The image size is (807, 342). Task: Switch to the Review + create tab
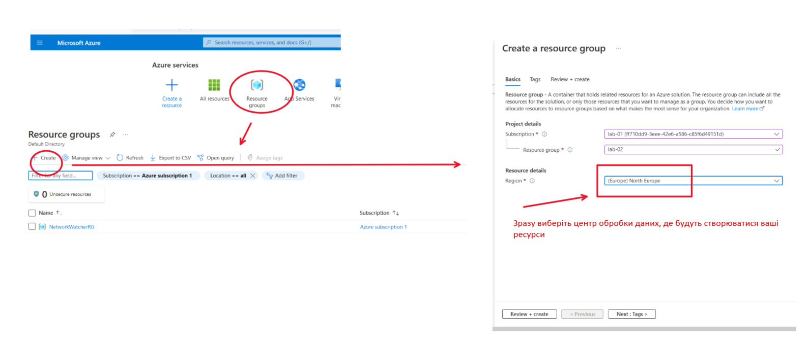[570, 80]
